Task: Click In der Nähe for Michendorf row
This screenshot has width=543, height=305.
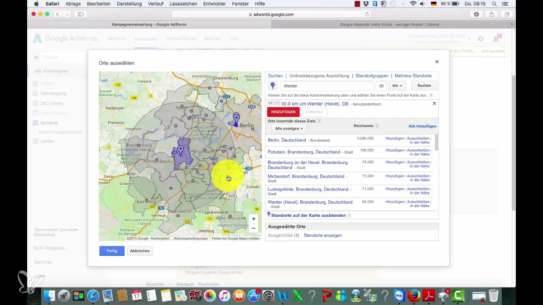Action: (420, 180)
